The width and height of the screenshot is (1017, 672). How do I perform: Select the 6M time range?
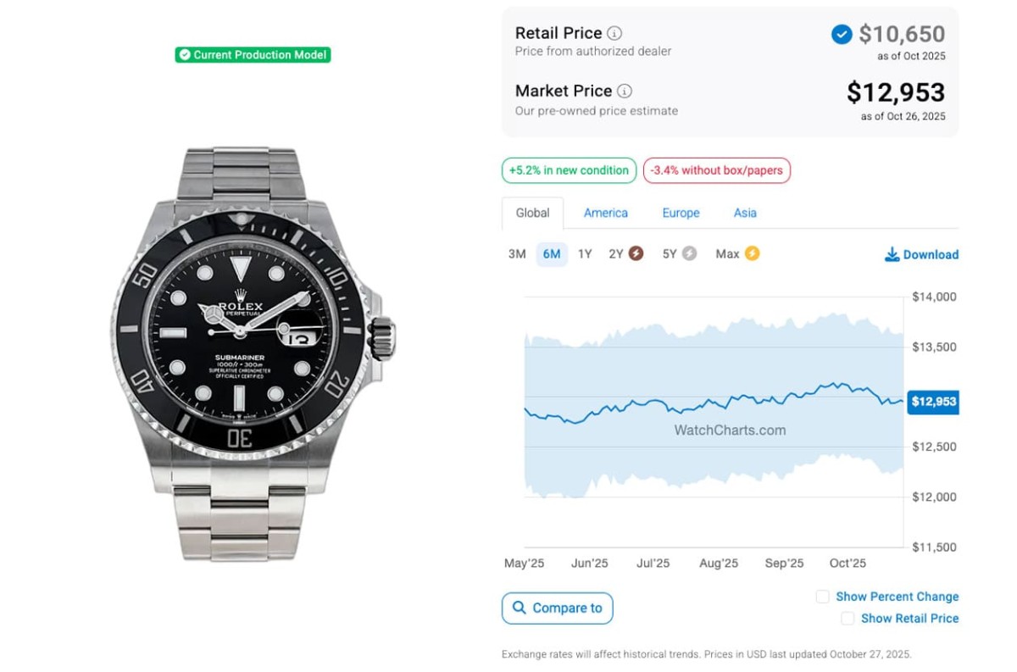[x=552, y=253]
